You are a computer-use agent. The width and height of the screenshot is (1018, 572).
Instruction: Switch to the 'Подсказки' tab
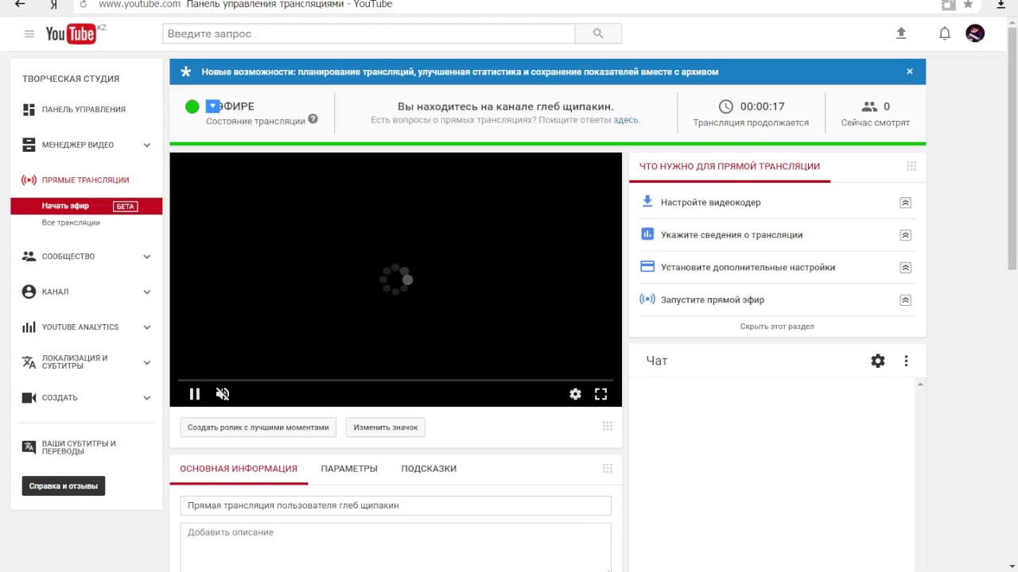point(429,469)
